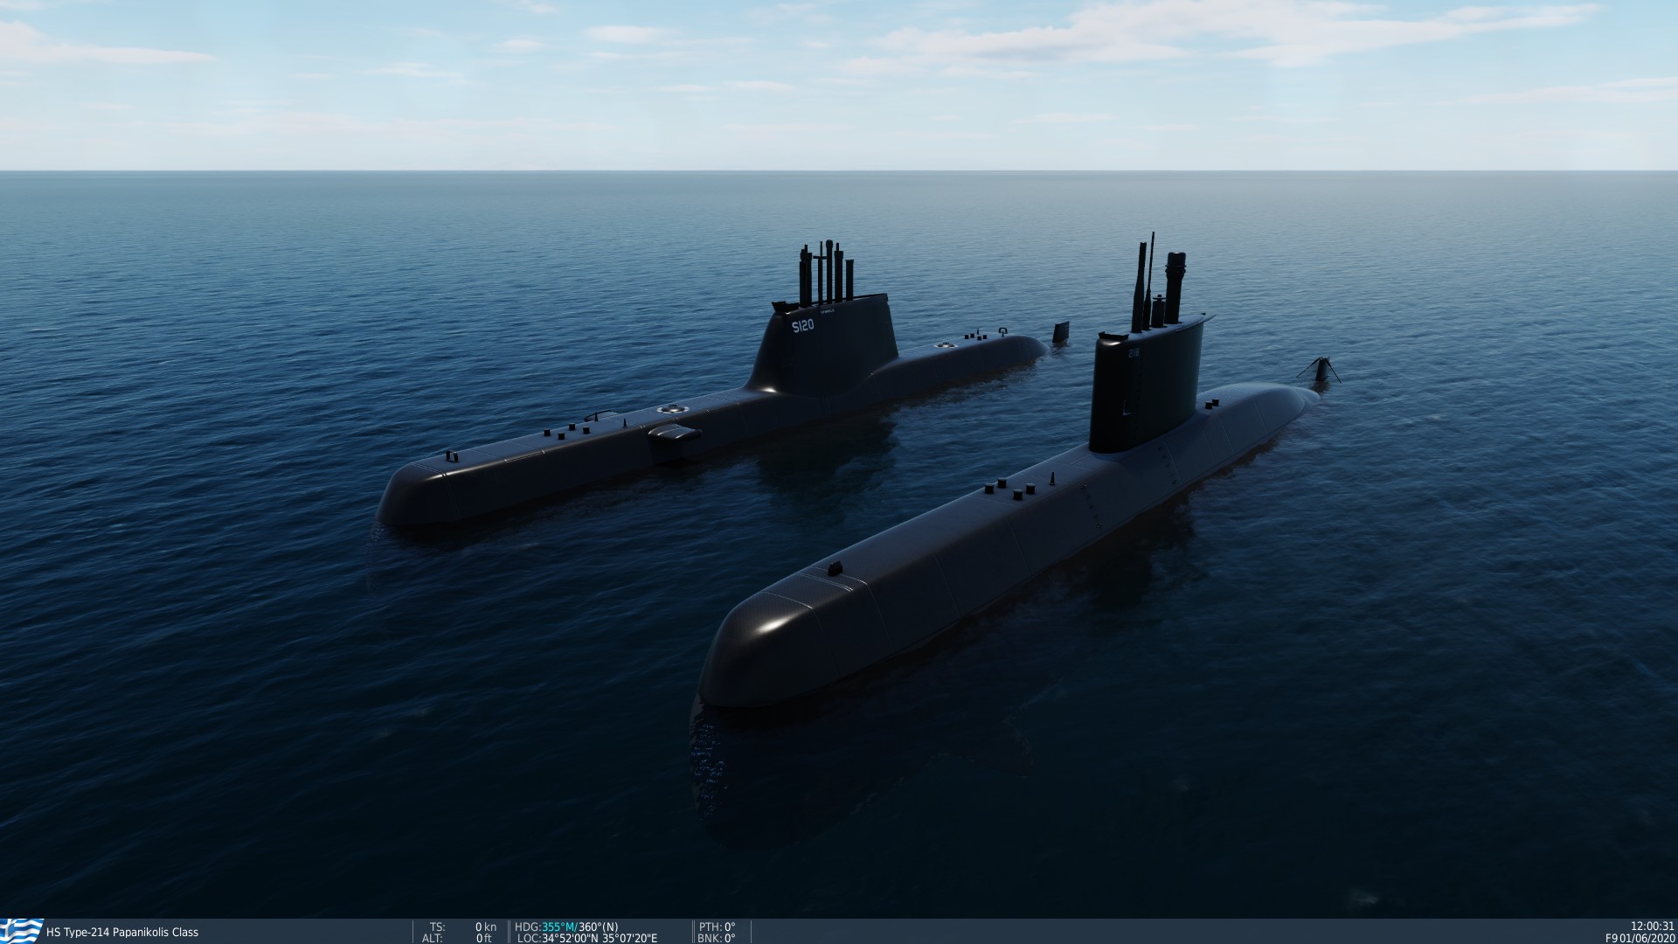Expand the PTH pitch readout
1678x944 pixels.
click(x=718, y=927)
